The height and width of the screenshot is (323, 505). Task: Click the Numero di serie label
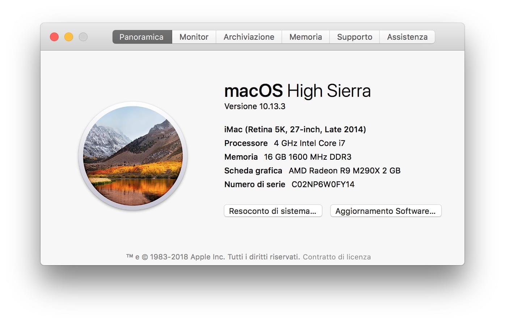click(x=255, y=184)
